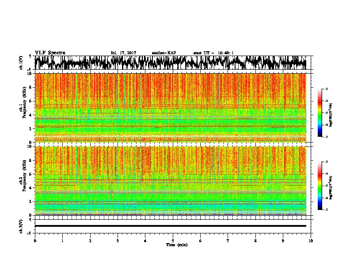Click the "10" kHz tick on ch.1 frequency axis
The width and height of the screenshot is (350, 270).
pos(30,74)
